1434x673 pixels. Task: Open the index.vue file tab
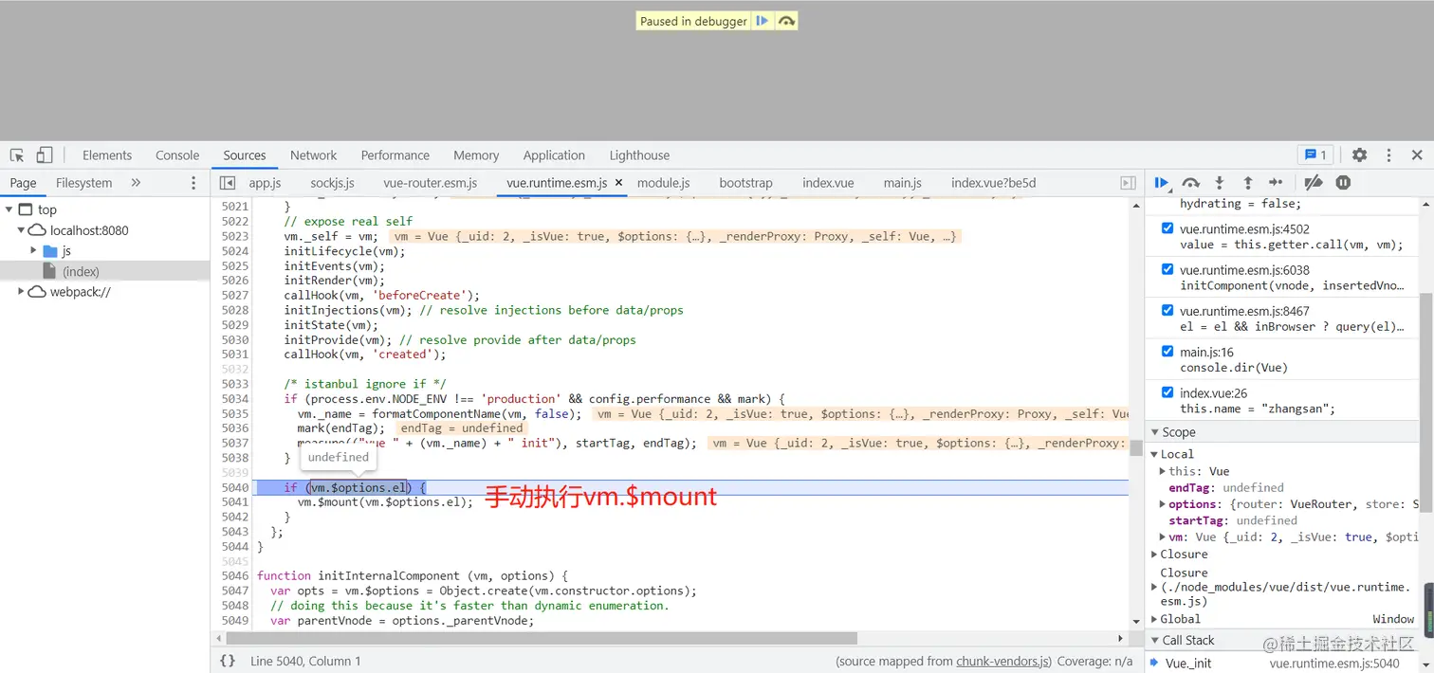point(828,183)
